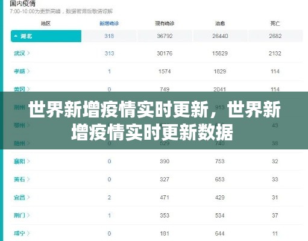Viewport: 308px width, 241px height.
Task: Click the chevron beside 咸宁
Action: point(28,233)
